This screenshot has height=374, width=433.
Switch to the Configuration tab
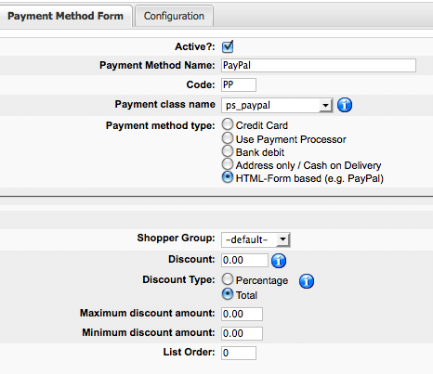click(174, 16)
